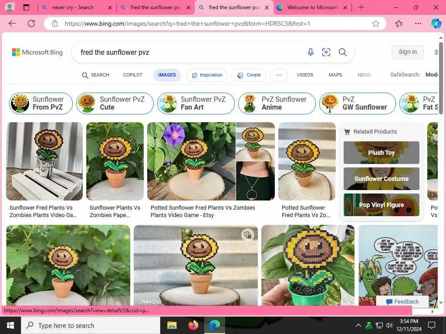Screen dimensions: 446x334
Task: Open sunflower in green pot image
Action: (x=308, y=265)
